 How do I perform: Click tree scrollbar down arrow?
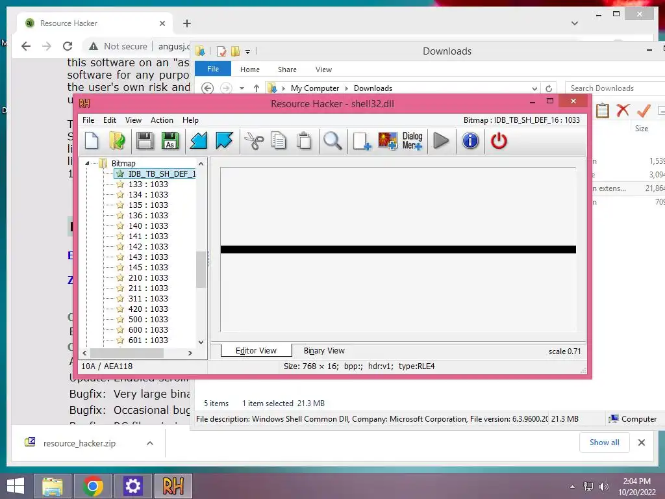coord(201,342)
